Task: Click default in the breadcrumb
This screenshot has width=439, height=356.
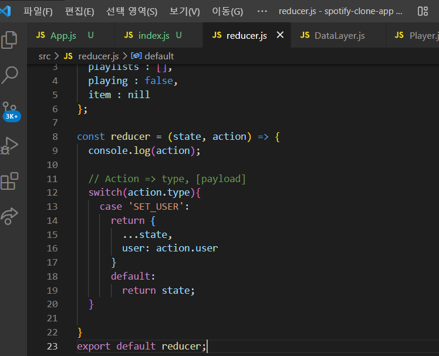Action: click(x=159, y=56)
